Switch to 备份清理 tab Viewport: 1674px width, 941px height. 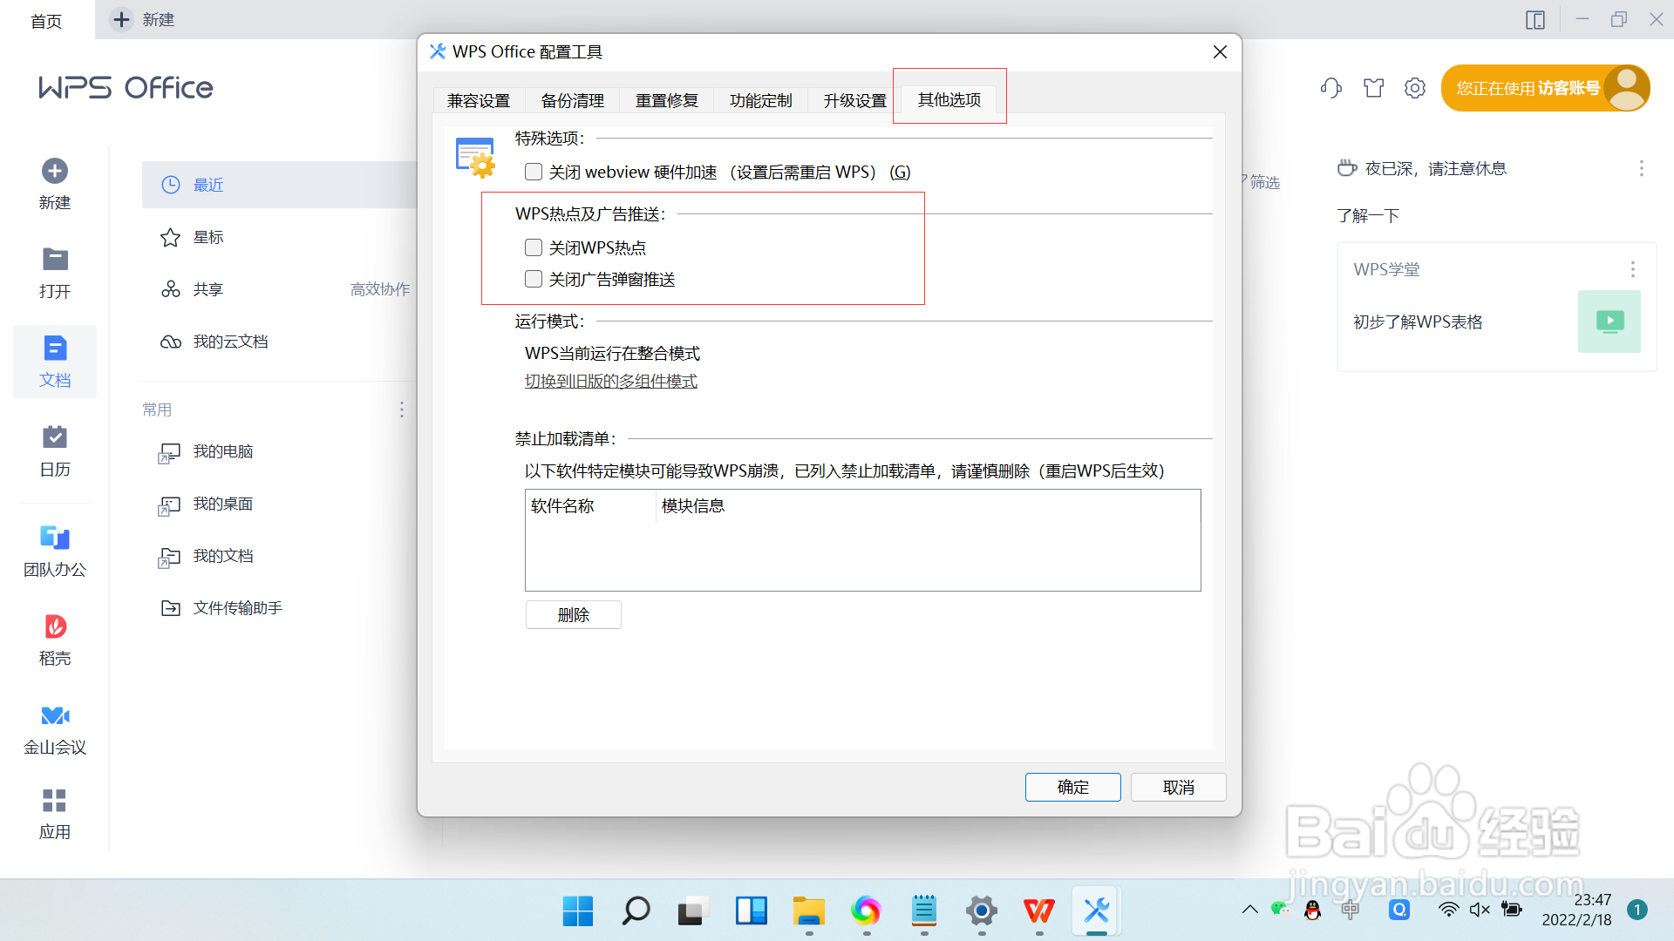tap(573, 100)
